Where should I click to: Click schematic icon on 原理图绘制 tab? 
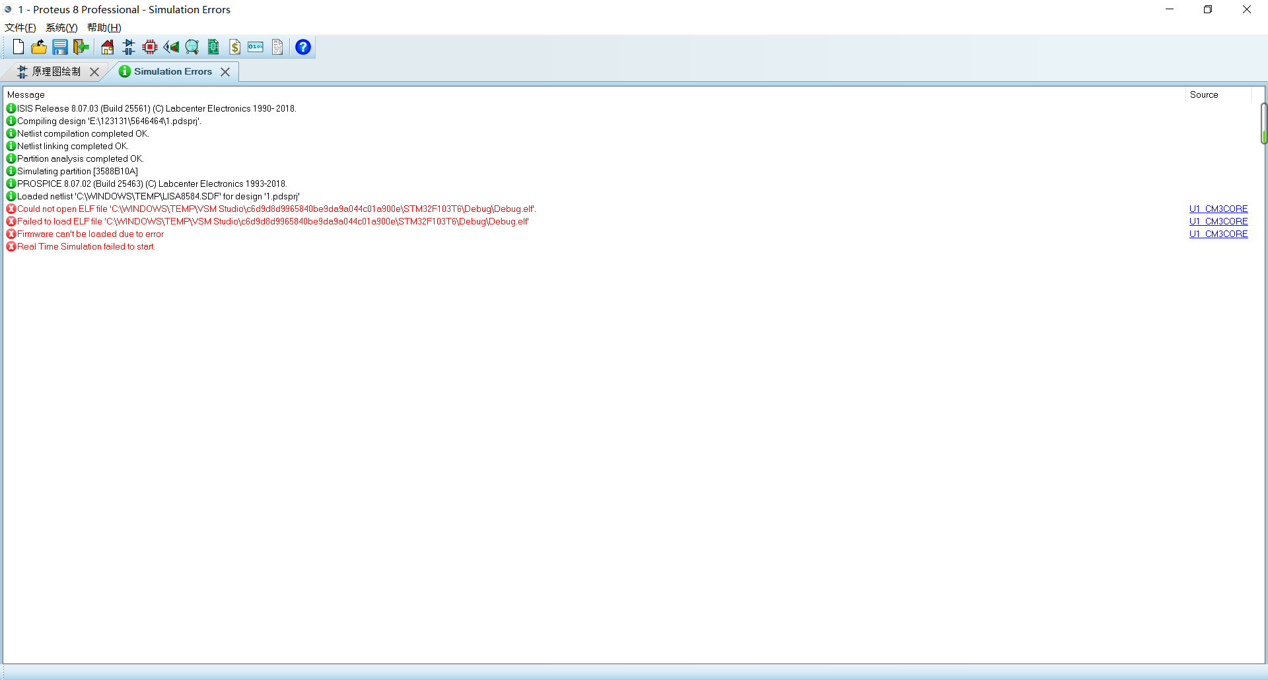22,71
